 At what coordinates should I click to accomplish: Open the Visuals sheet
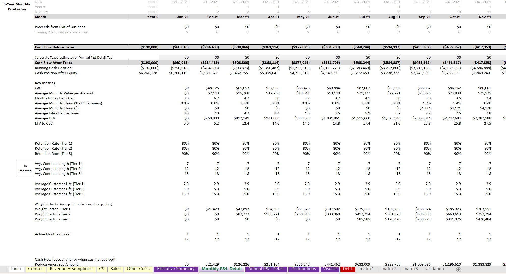pos(330,269)
